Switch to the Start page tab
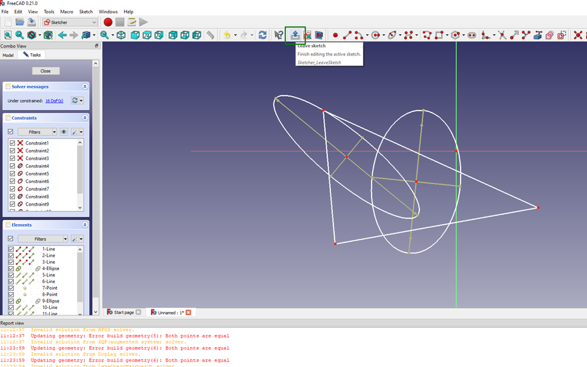 pyautogui.click(x=124, y=313)
